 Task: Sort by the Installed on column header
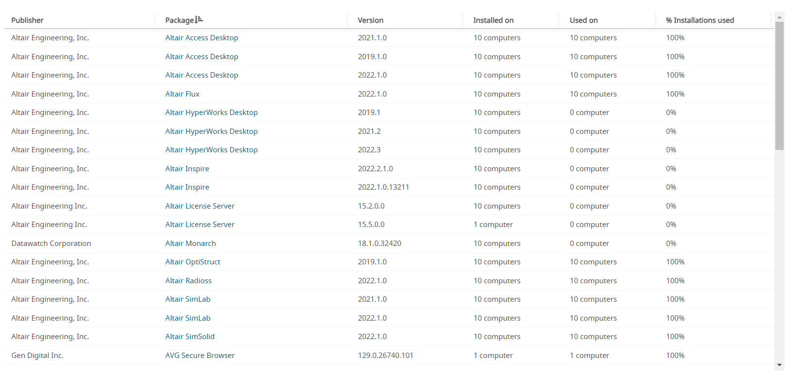493,20
